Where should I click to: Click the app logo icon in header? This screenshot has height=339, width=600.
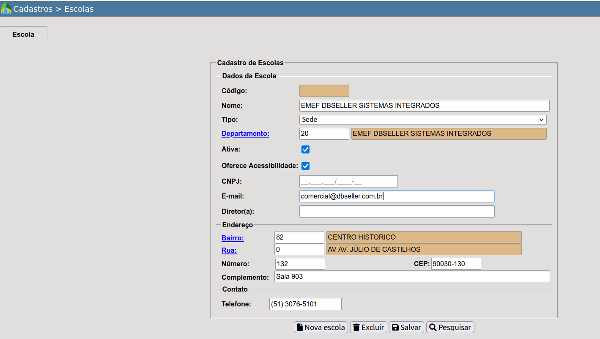pyautogui.click(x=6, y=8)
